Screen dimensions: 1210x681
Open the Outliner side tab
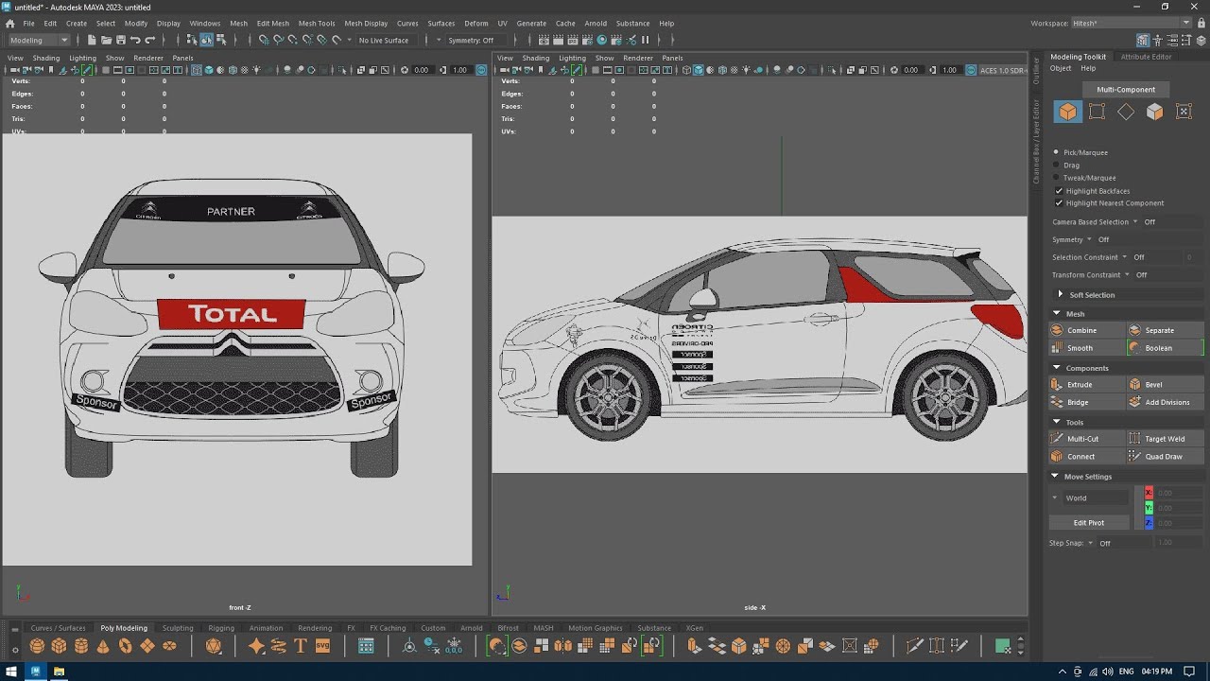click(x=1036, y=70)
